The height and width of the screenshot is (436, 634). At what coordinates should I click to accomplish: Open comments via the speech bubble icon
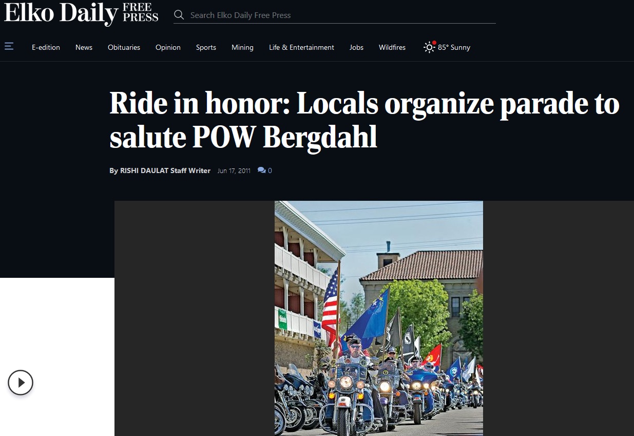click(x=261, y=170)
